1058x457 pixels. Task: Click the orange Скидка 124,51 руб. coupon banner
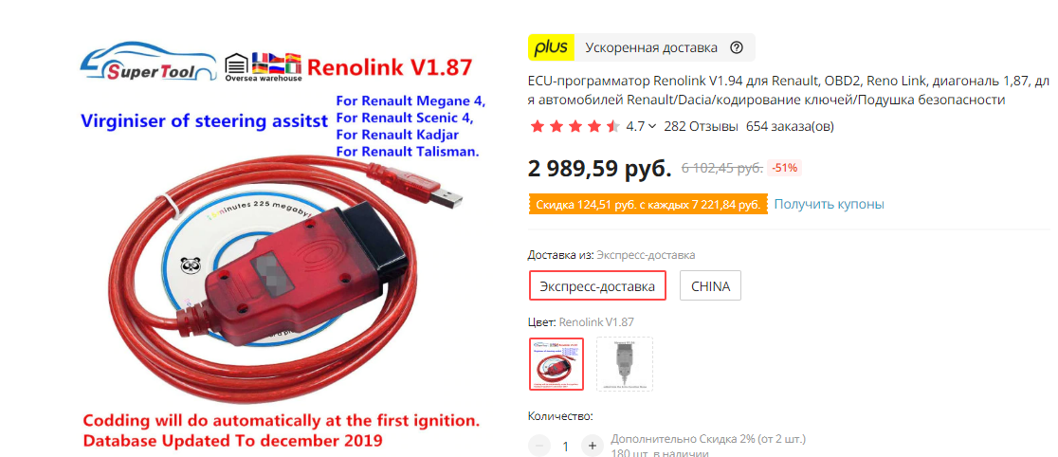pos(648,205)
